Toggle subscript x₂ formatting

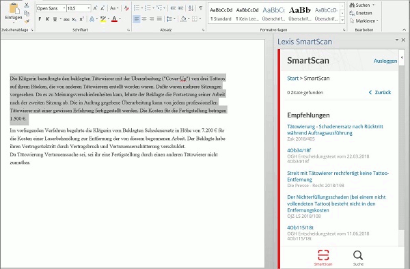pos(74,19)
